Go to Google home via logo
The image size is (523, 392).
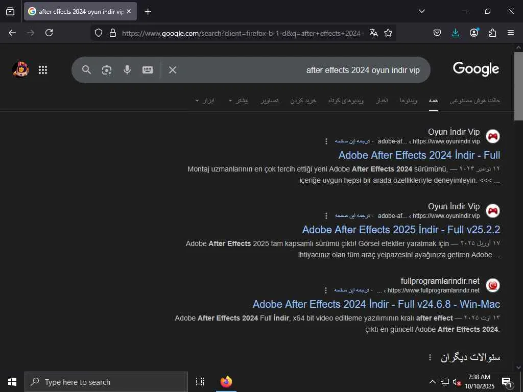[476, 69]
